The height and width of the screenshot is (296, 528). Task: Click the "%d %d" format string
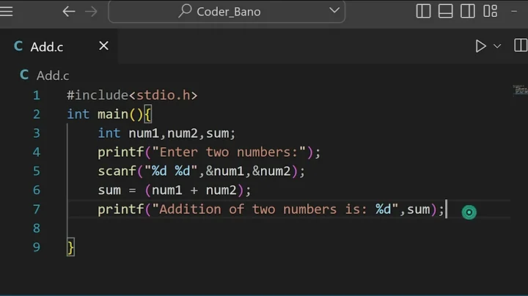[x=171, y=171]
